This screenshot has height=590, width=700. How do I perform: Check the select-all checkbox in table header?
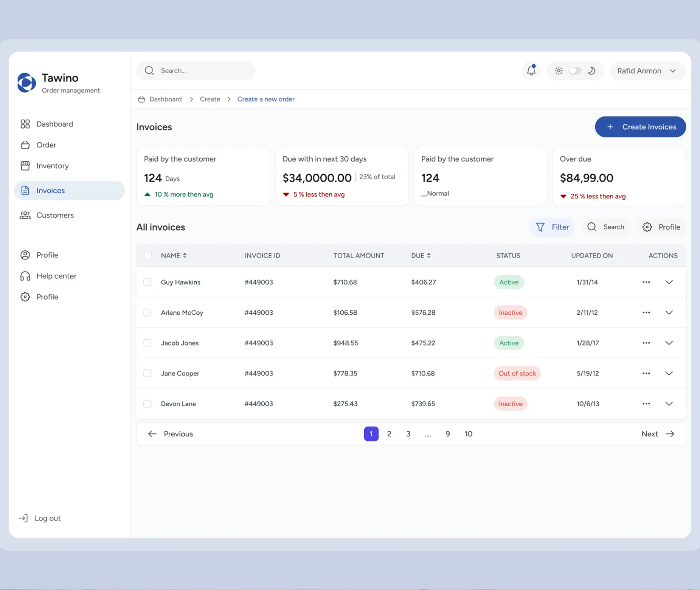(147, 256)
